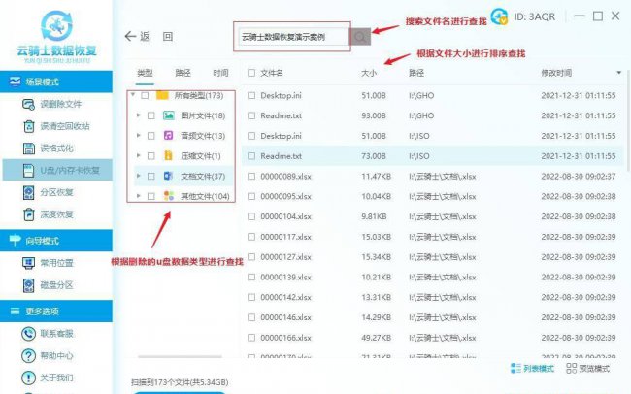Viewport: 631px width, 394px height.
Task: Click the account avatar icon near ID
Action: tap(499, 16)
